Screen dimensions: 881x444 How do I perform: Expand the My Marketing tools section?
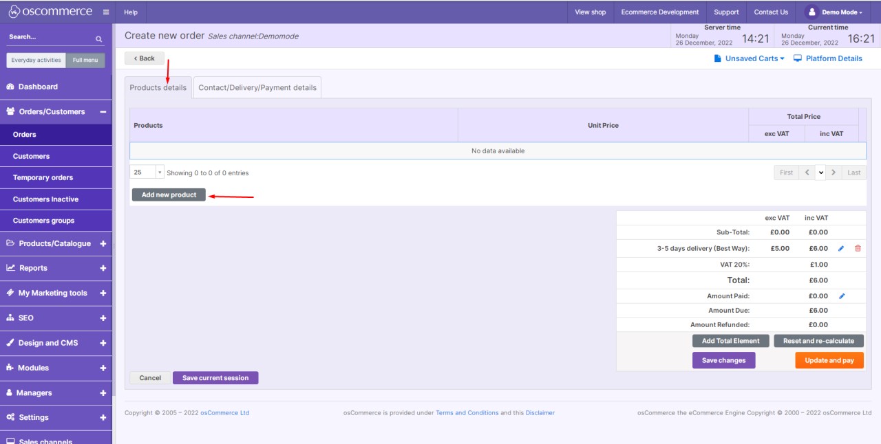pyautogui.click(x=103, y=293)
